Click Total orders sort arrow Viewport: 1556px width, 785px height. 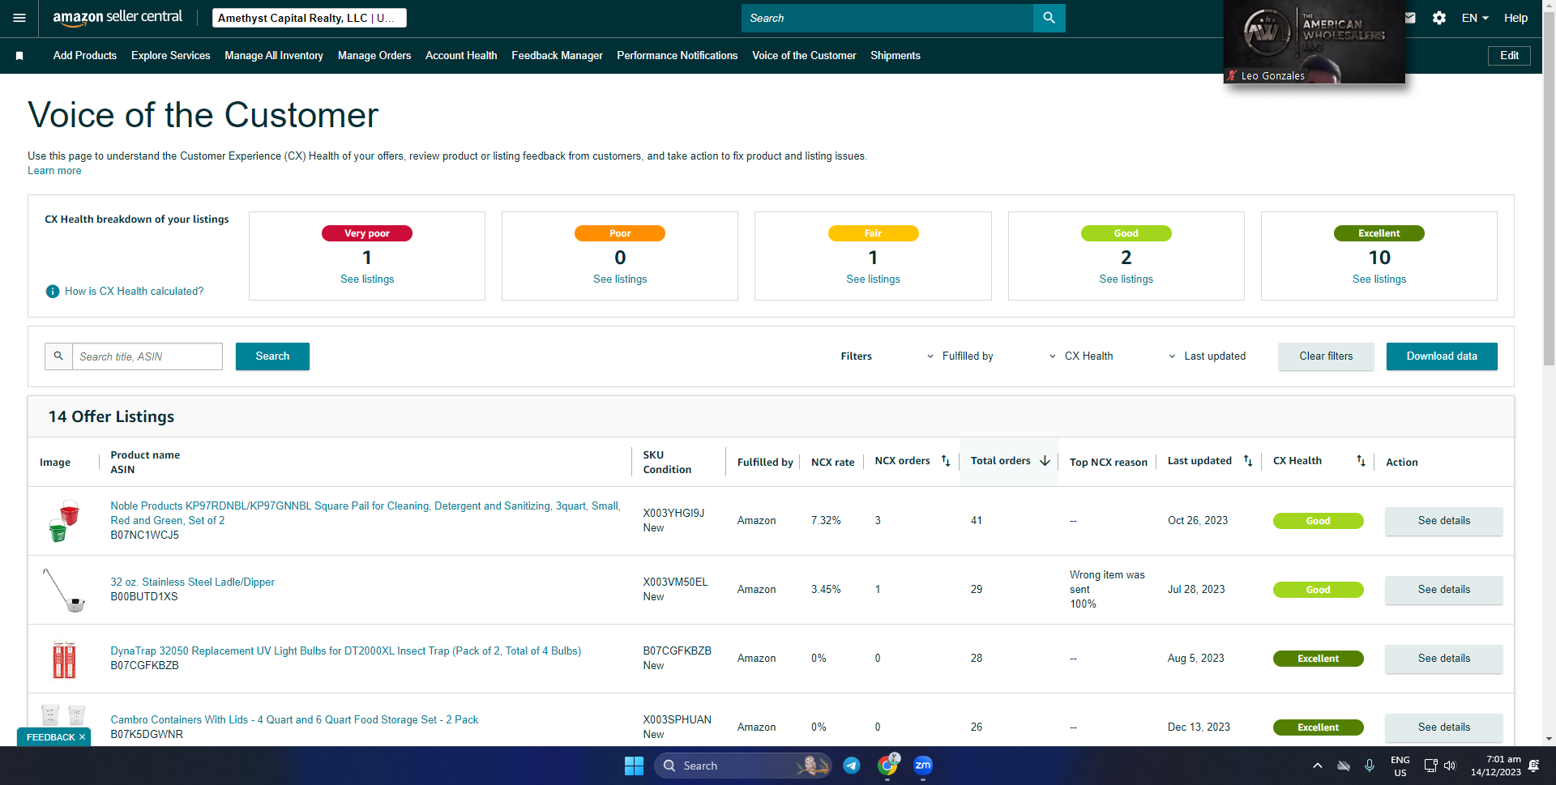[1045, 461]
